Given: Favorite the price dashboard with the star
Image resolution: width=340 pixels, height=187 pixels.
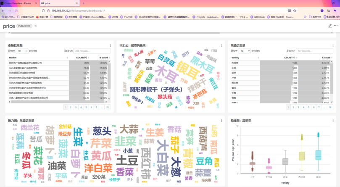Looking at the screenshot, I should click(x=36, y=26).
